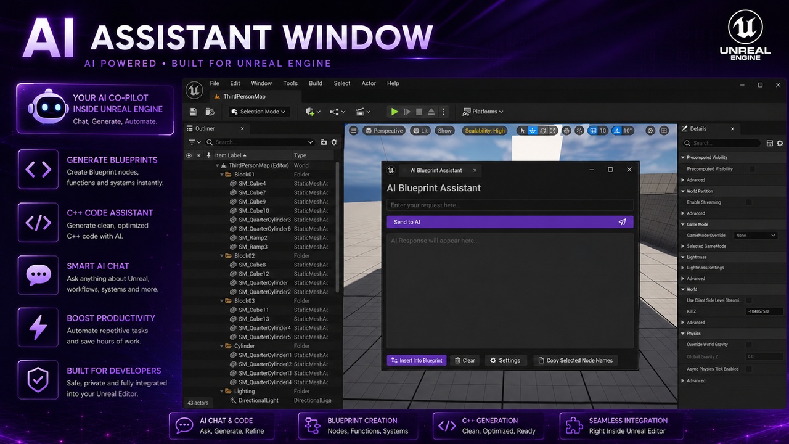This screenshot has height=444, width=789.
Task: Open GameMode Override None dropdown
Action: point(755,236)
